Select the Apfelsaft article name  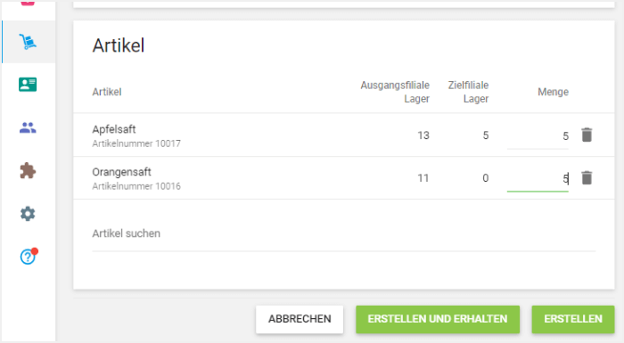(114, 129)
